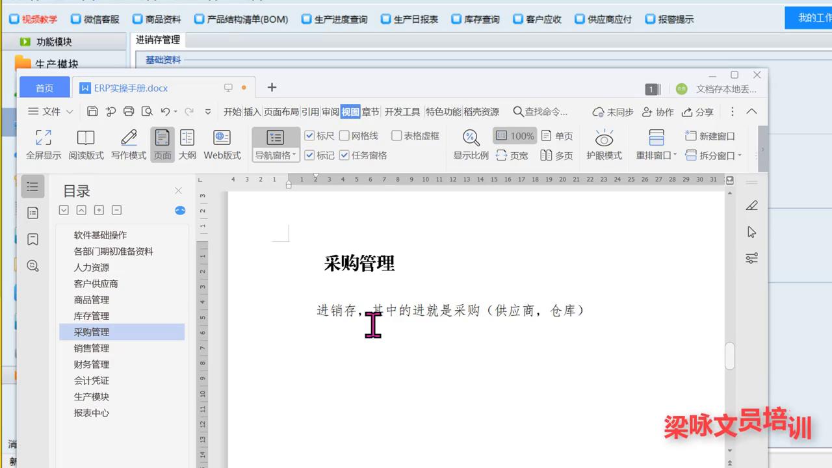Image resolution: width=832 pixels, height=468 pixels.
Task: Select Web版式 web layout view
Action: point(222,143)
